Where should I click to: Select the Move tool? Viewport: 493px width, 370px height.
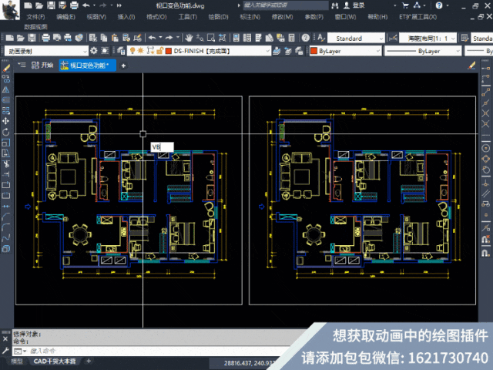(6, 121)
